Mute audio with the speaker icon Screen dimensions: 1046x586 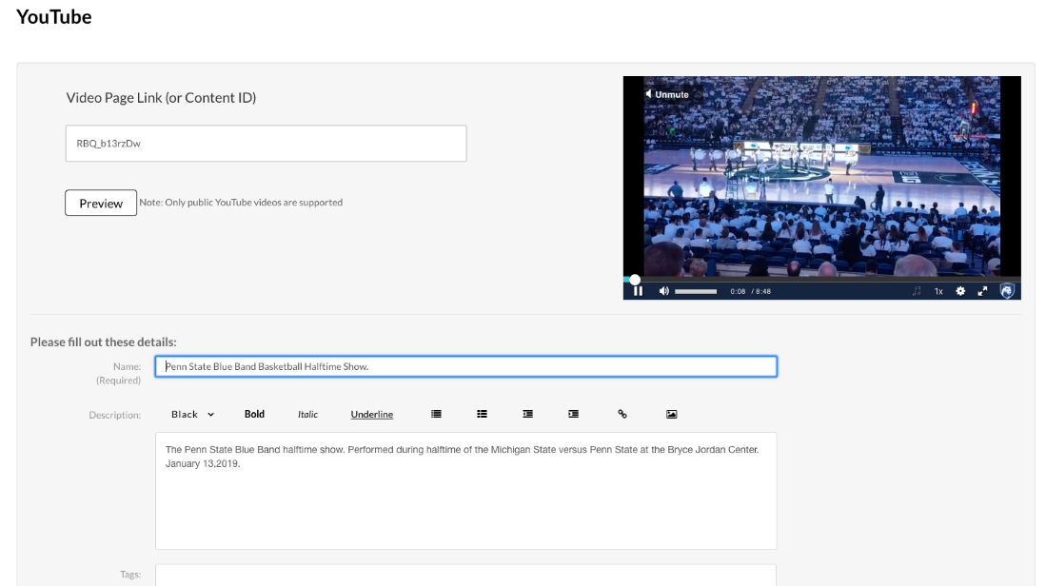click(x=663, y=291)
